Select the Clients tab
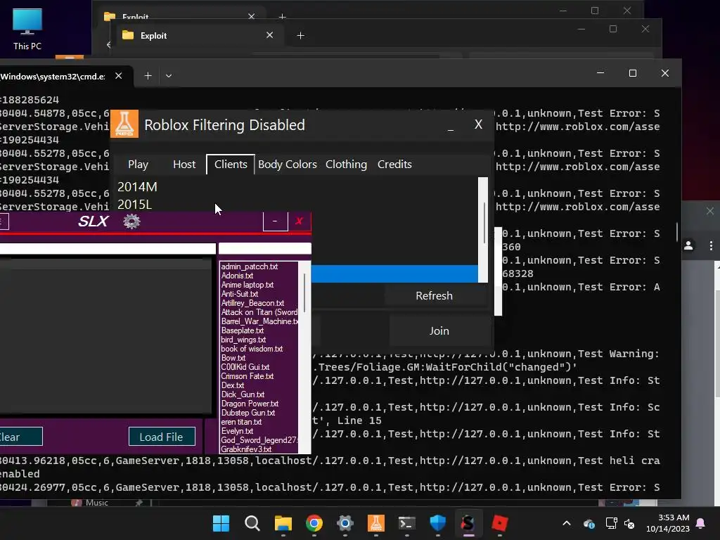The height and width of the screenshot is (540, 720). [231, 165]
